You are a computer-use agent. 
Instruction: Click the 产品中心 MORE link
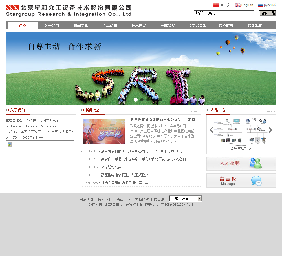pos(271,111)
